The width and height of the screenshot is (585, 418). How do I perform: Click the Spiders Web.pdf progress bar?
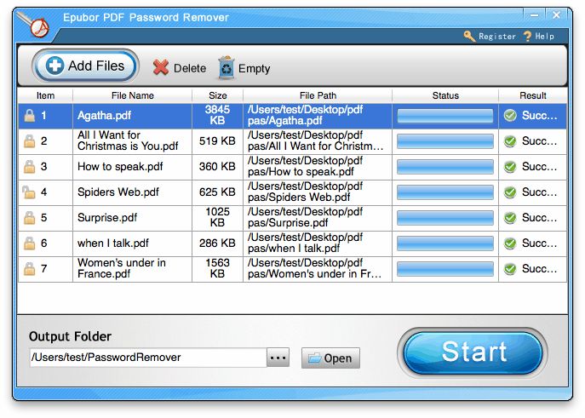[x=445, y=192]
